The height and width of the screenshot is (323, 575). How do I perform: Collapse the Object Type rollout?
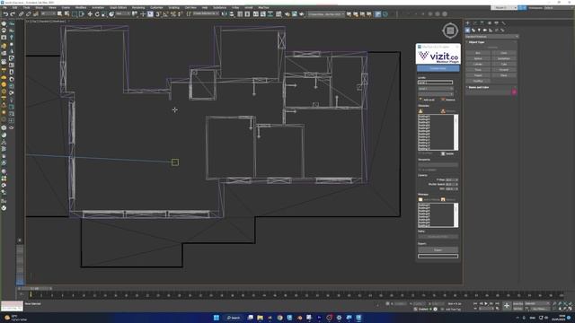coord(476,42)
